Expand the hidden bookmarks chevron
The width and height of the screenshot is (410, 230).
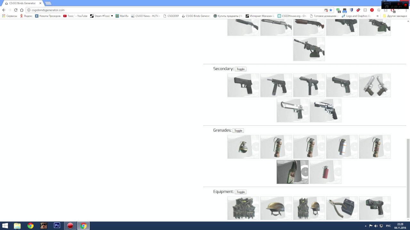[x=377, y=16]
